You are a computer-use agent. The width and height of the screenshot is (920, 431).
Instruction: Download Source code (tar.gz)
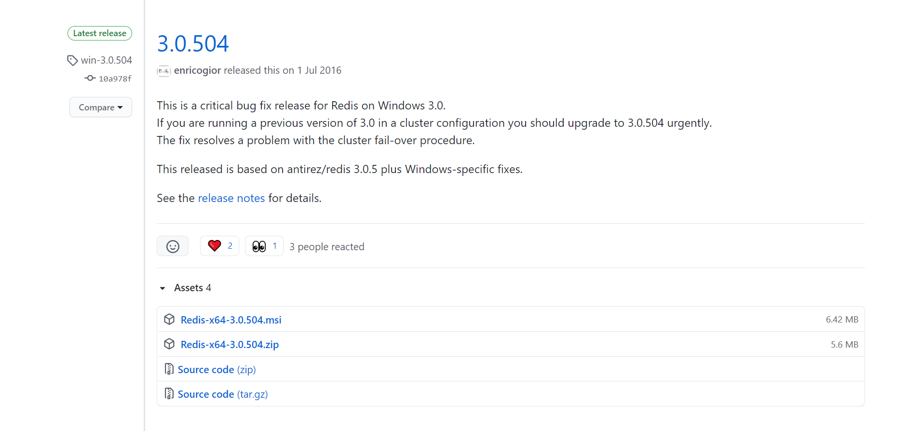[223, 394]
